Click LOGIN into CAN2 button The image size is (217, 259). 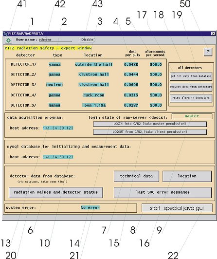[x=150, y=124]
